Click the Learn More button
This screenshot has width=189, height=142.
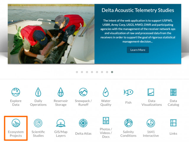coord(138,50)
